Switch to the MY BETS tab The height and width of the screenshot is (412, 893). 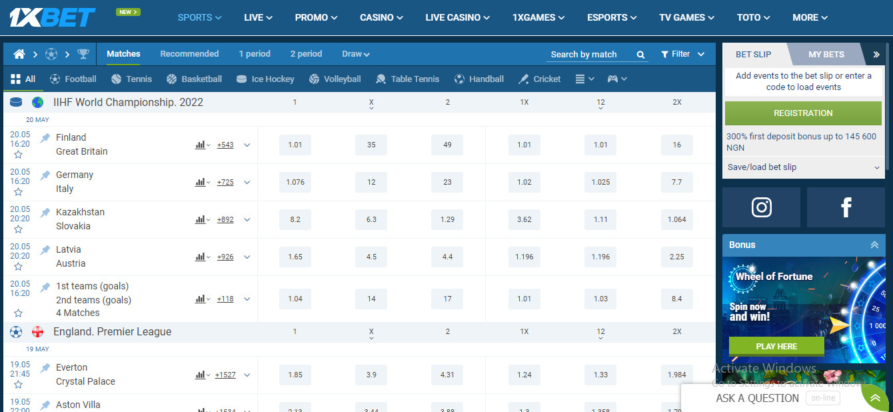[826, 55]
